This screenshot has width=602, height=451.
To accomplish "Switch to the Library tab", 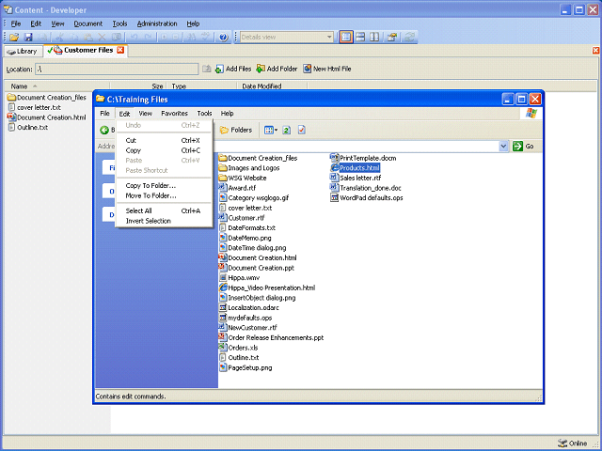I will point(23,51).
